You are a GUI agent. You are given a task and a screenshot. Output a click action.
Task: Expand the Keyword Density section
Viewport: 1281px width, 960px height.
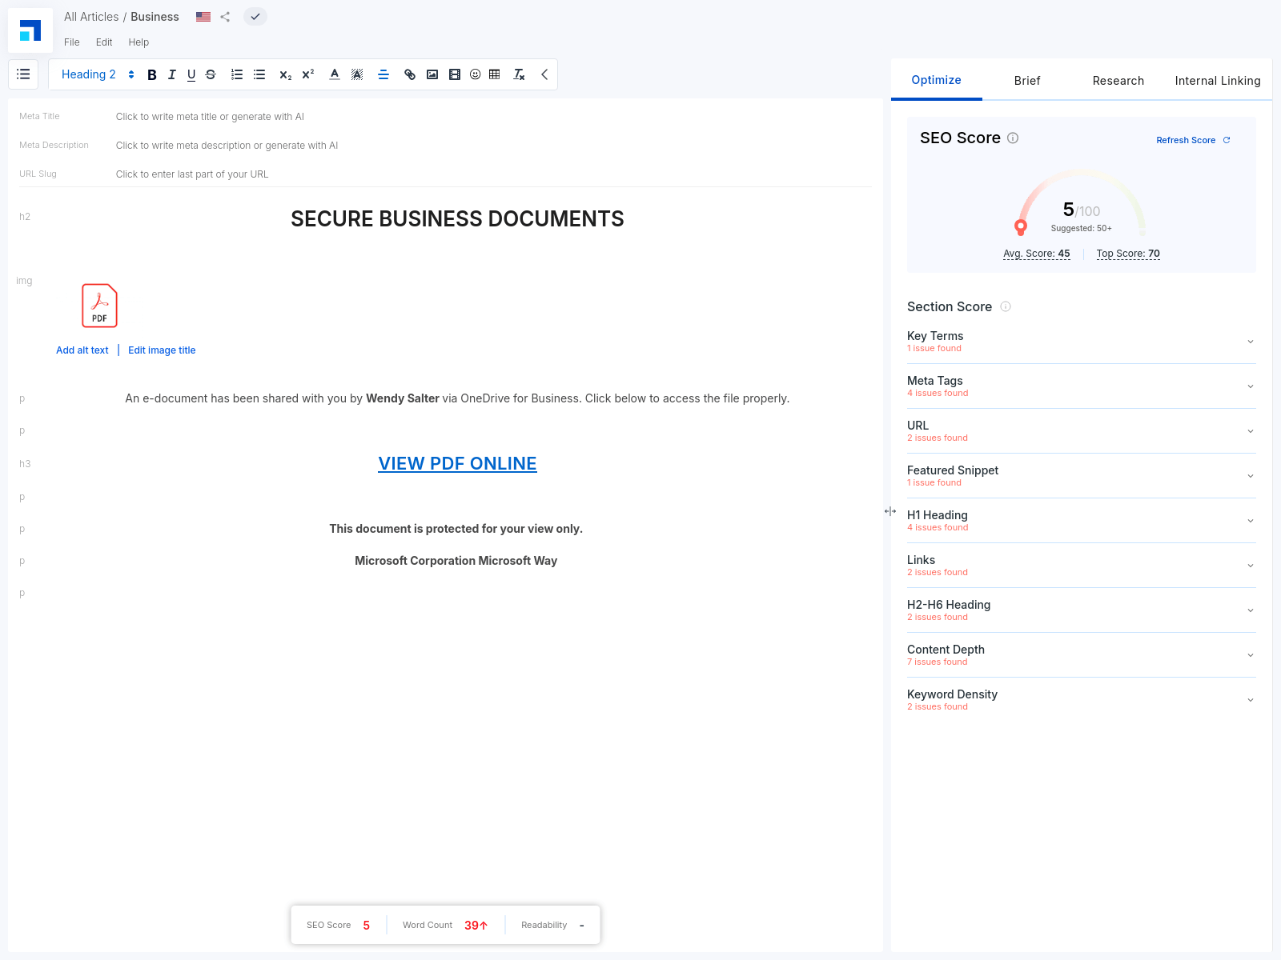click(x=1081, y=700)
